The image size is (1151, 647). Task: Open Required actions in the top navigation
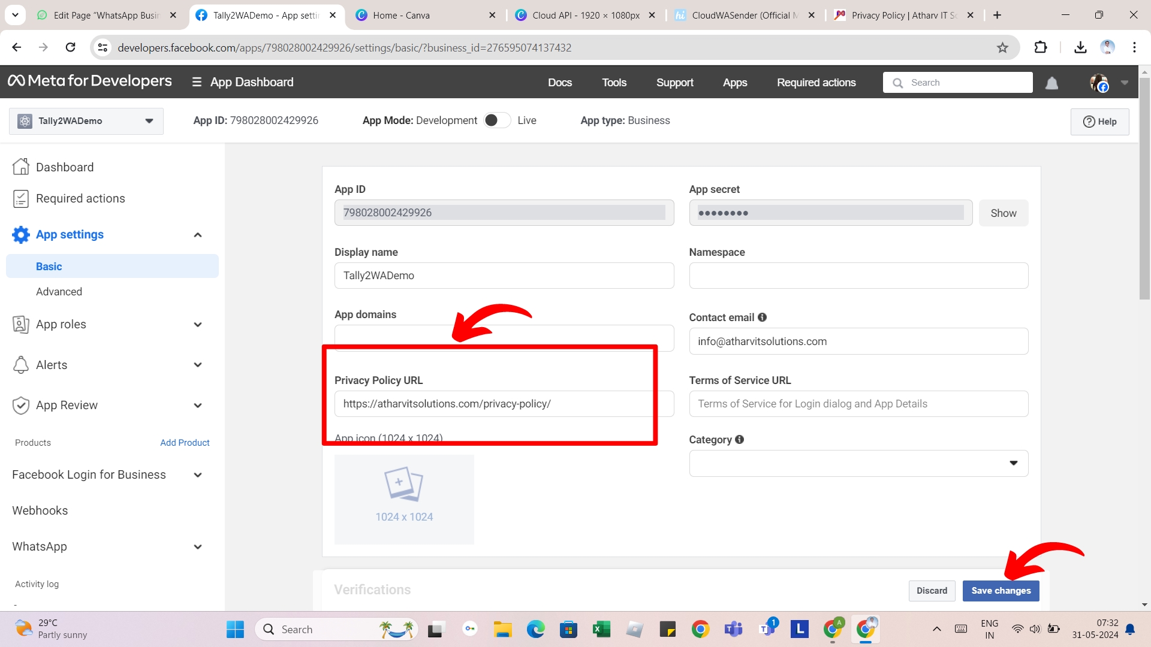(x=816, y=83)
